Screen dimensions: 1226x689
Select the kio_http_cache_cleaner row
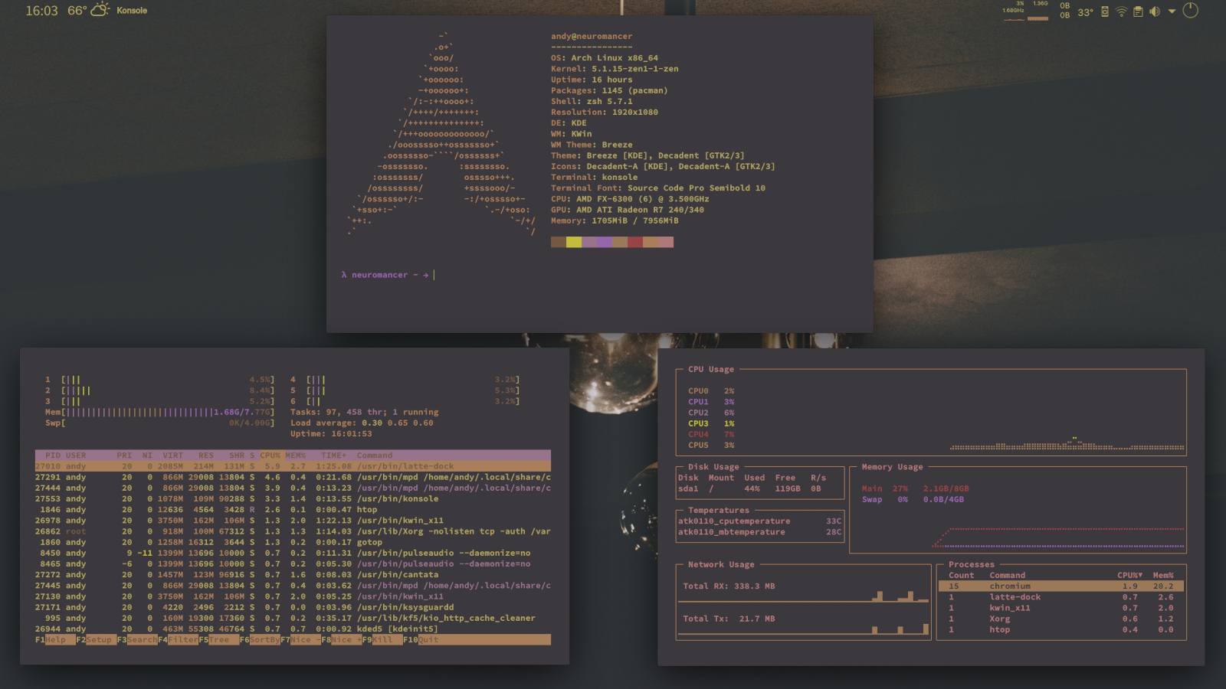[x=293, y=619]
